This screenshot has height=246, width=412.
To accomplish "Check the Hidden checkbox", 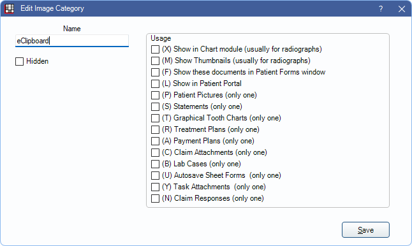I will tap(19, 61).
